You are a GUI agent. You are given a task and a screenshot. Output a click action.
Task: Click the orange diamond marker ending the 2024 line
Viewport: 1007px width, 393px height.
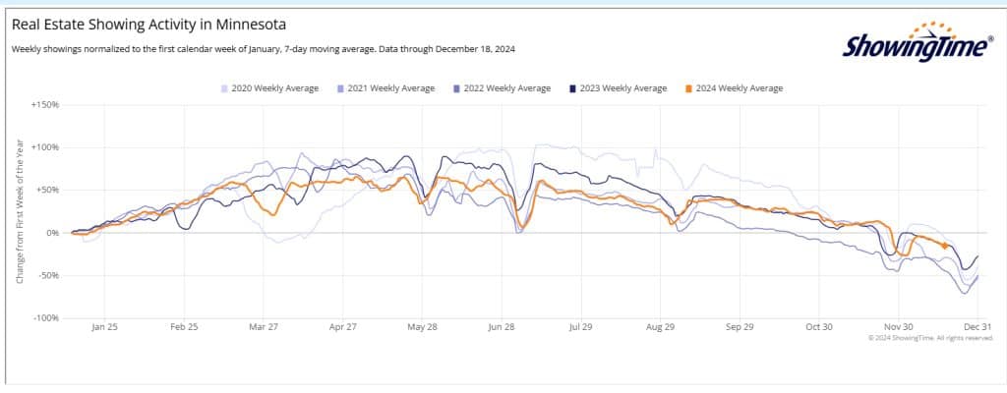pos(945,246)
